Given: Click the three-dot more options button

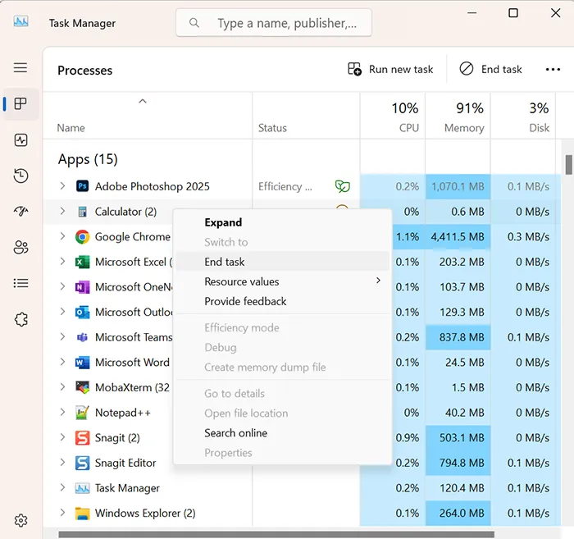Looking at the screenshot, I should [553, 70].
